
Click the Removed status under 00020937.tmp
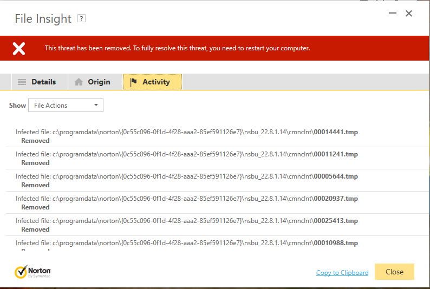35,207
